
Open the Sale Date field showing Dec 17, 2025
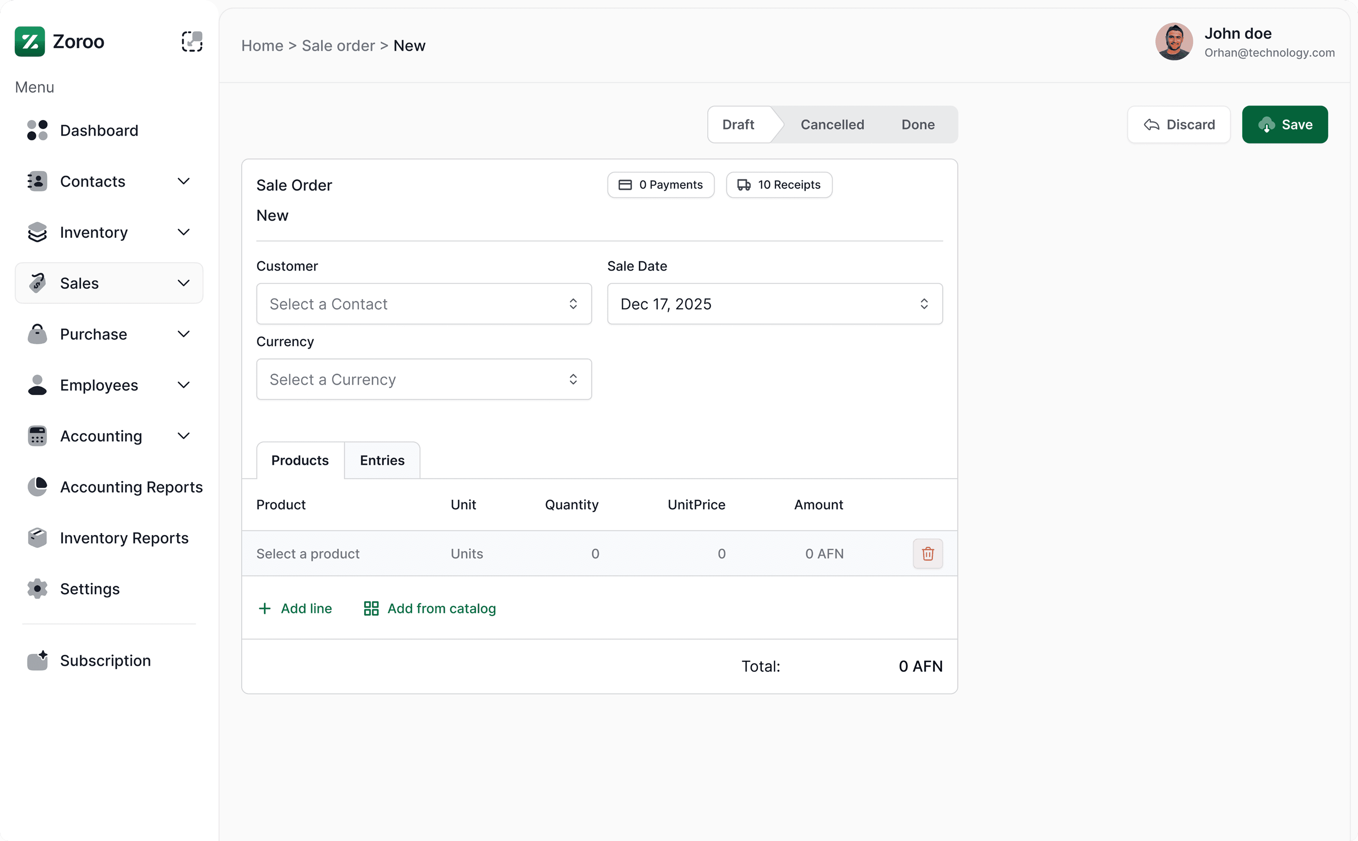pos(774,304)
